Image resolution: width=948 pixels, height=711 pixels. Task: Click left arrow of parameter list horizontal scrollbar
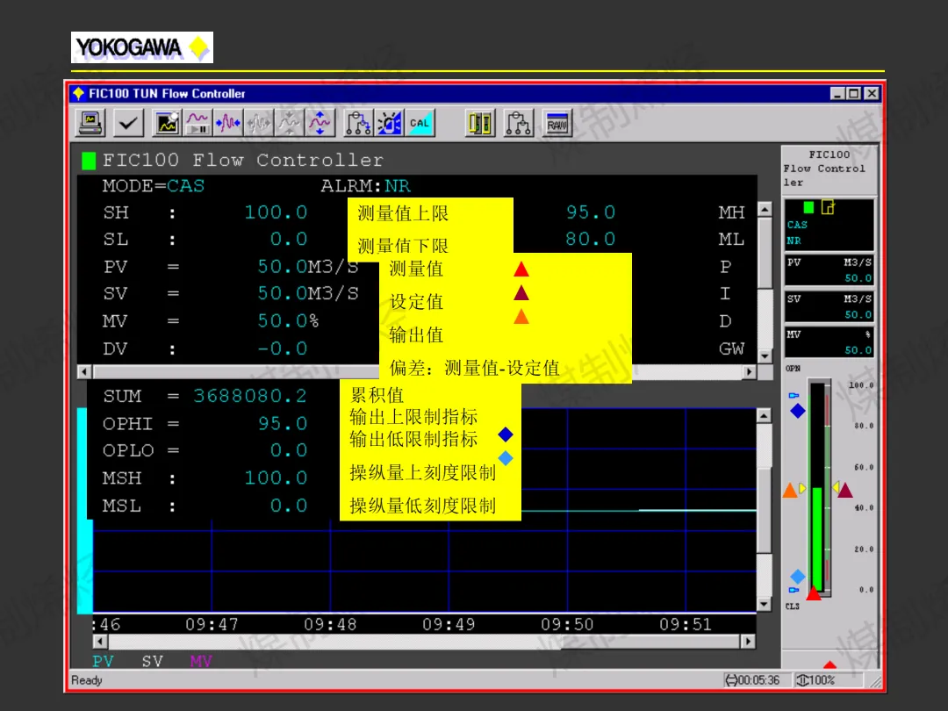click(84, 372)
